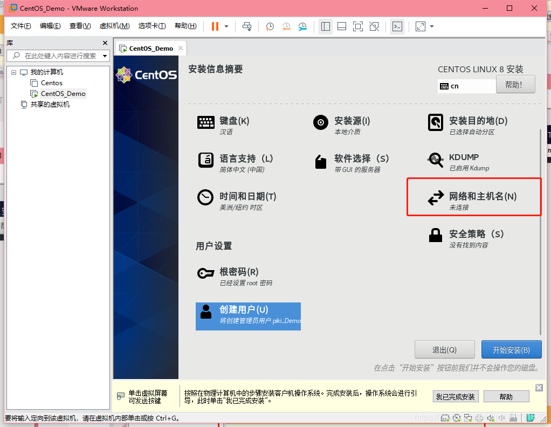
Task: Click the printer status icon
Action: click(x=479, y=417)
